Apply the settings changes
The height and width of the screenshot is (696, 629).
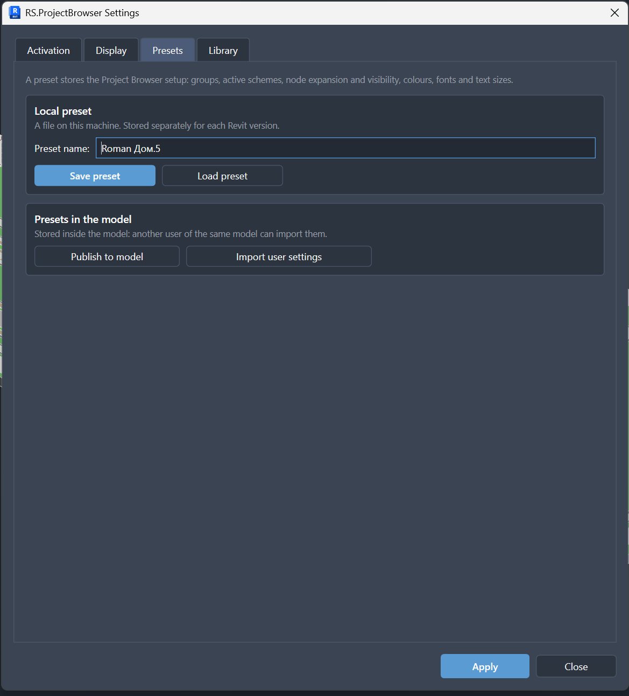pos(485,666)
